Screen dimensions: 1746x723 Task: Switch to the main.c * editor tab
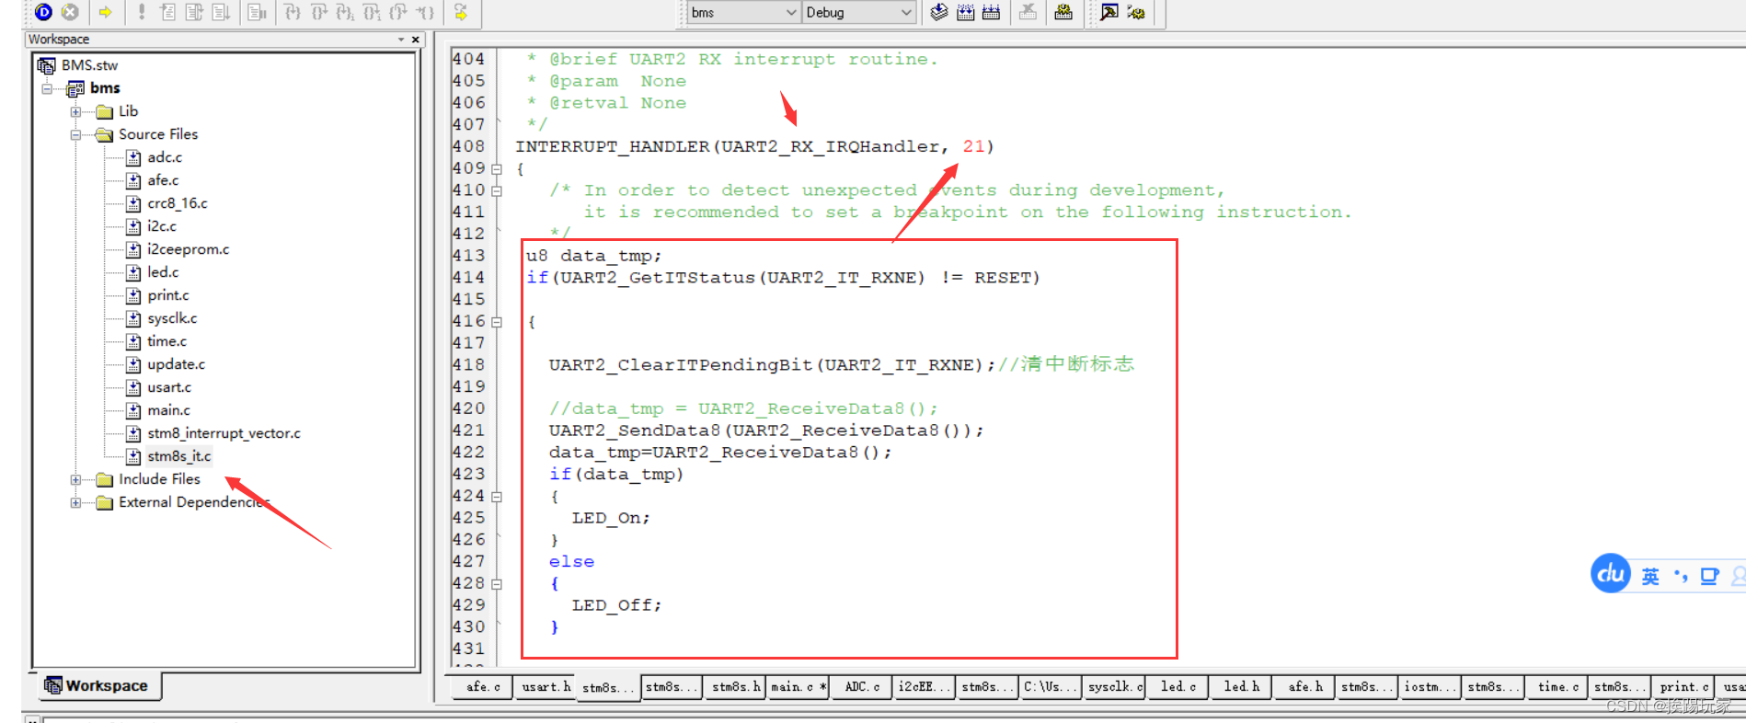point(798,687)
